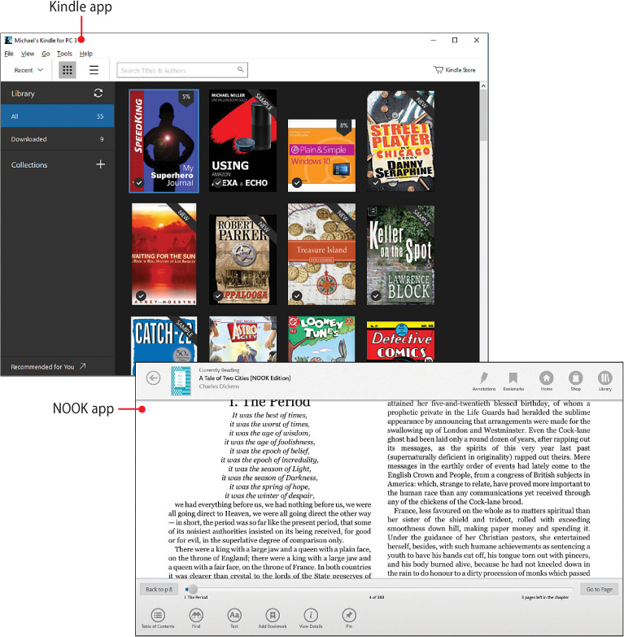
Task: Go to NOOK Home
Action: pos(547,381)
